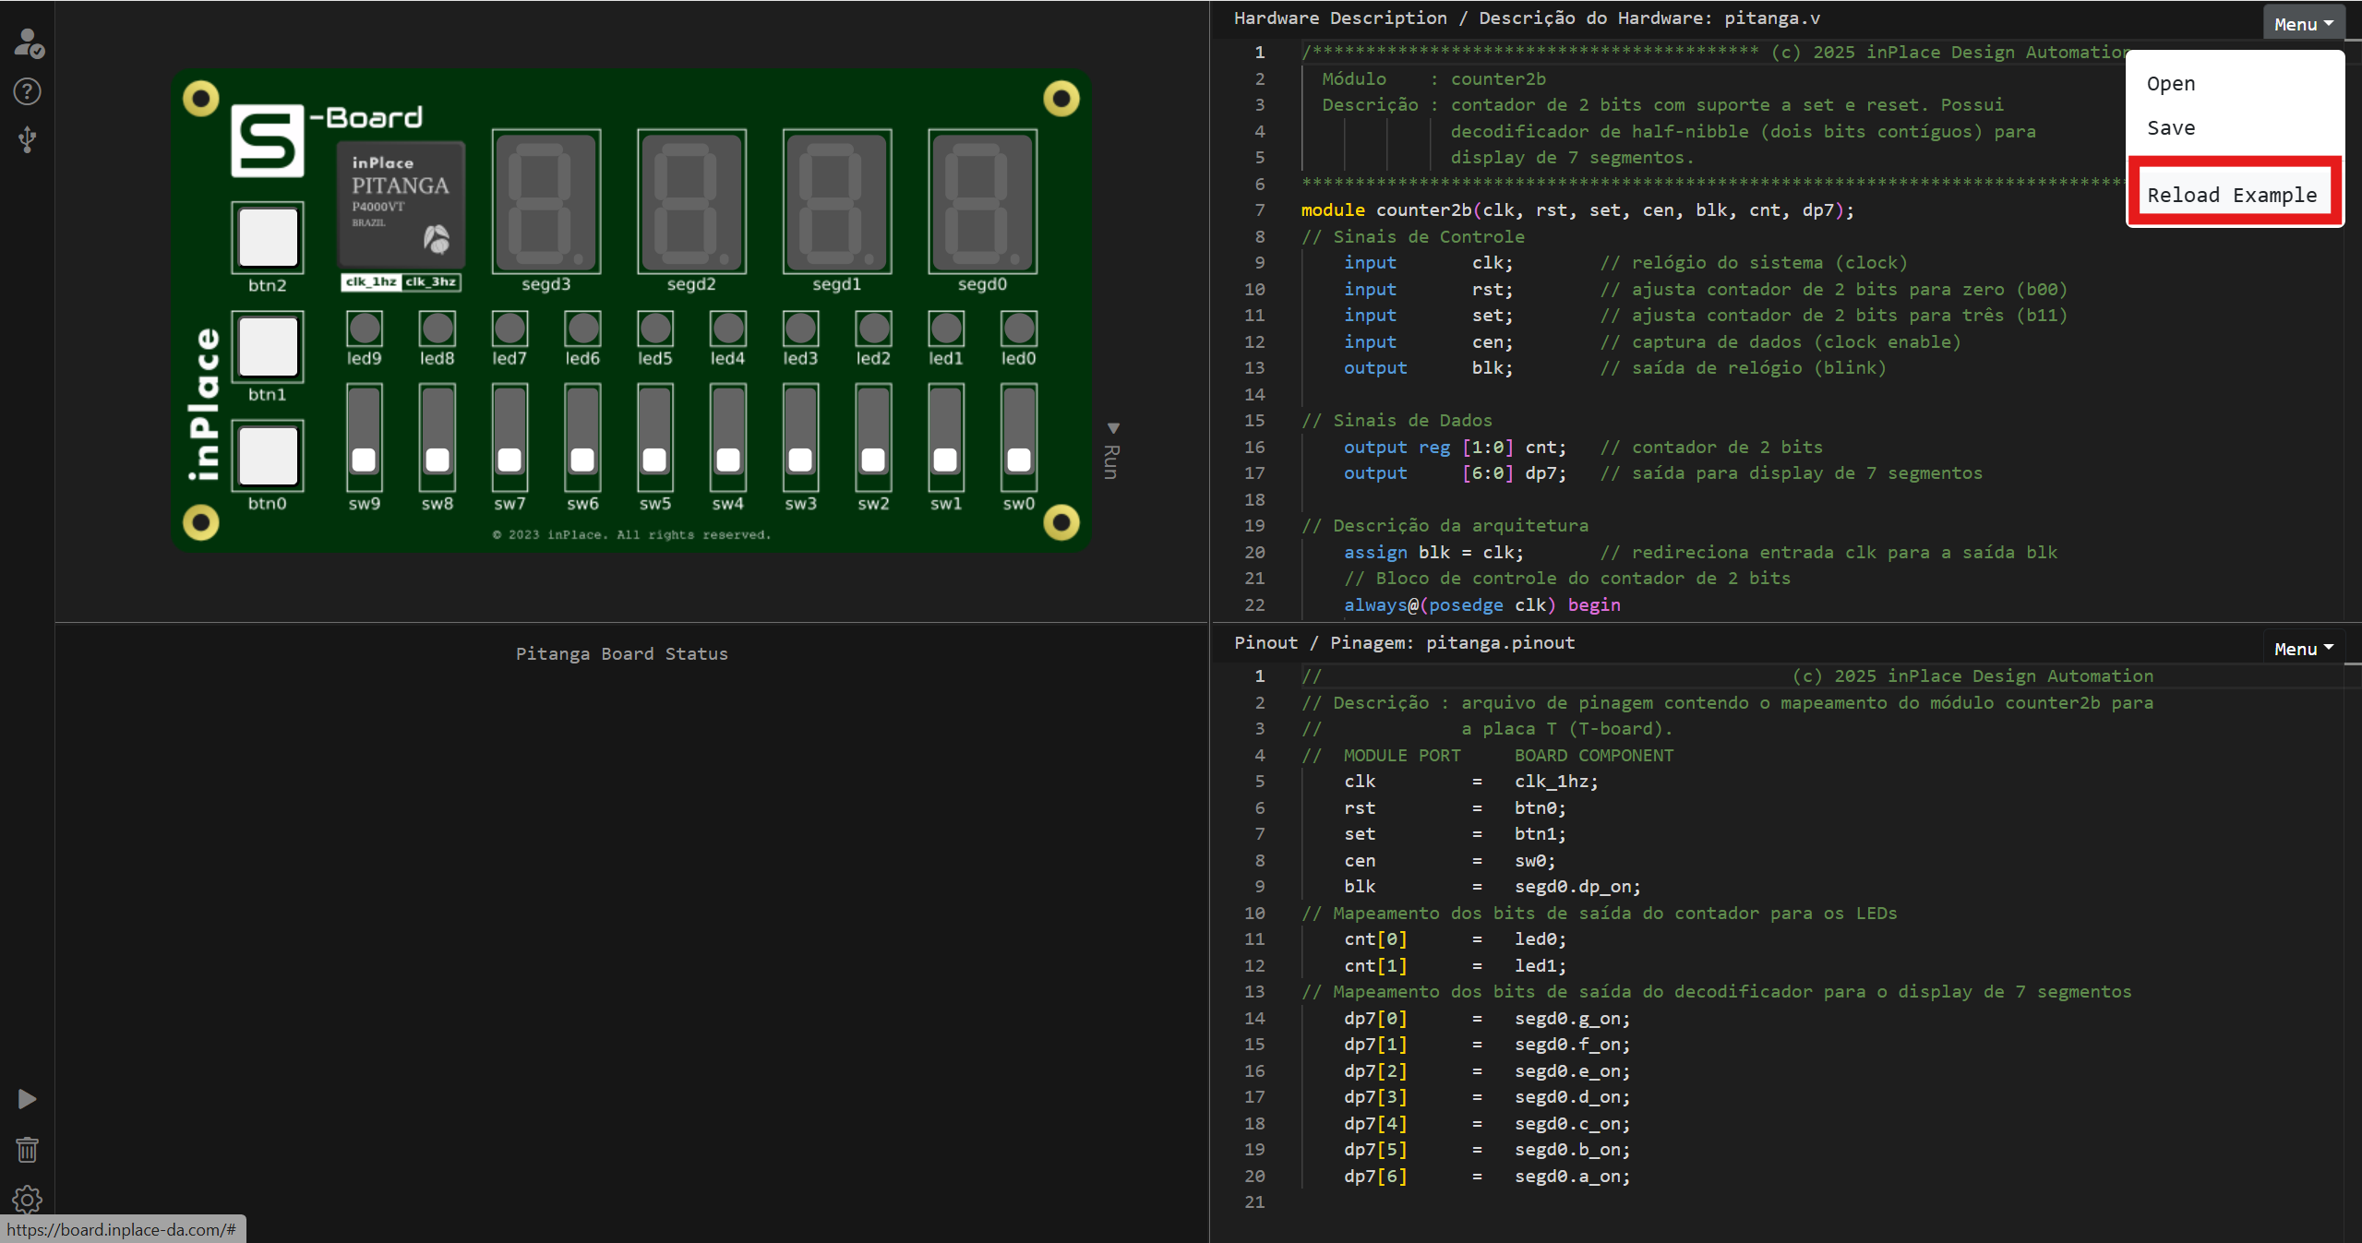2362x1243 pixels.
Task: Click 'led0;' in pinout line 11
Action: 1541,939
